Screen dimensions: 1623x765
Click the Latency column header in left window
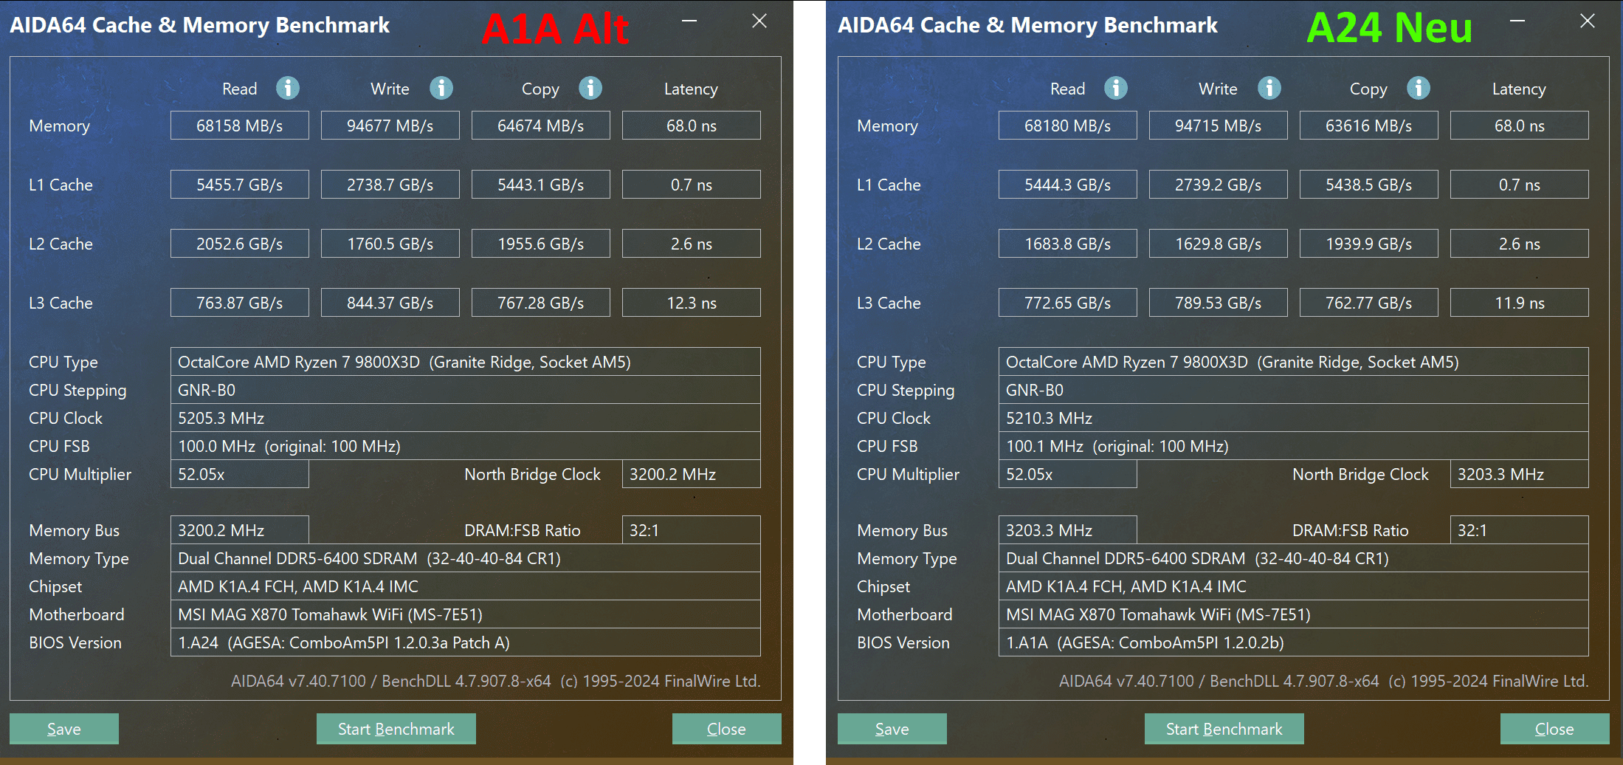click(x=691, y=89)
